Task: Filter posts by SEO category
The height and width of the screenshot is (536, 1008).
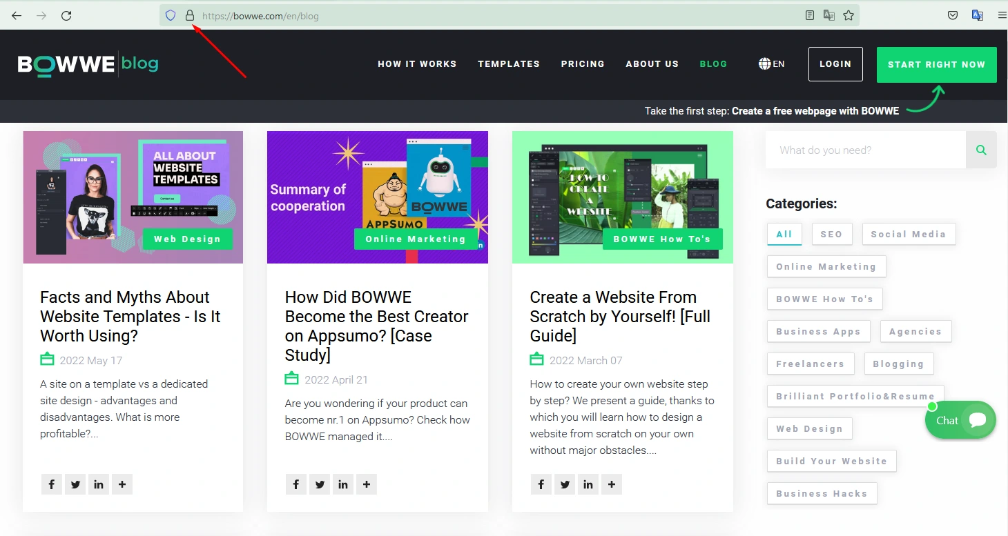Action: (832, 234)
